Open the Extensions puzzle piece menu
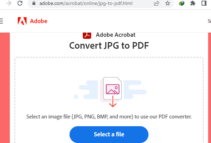Image resolution: width=211 pixels, height=143 pixels. (193, 3)
